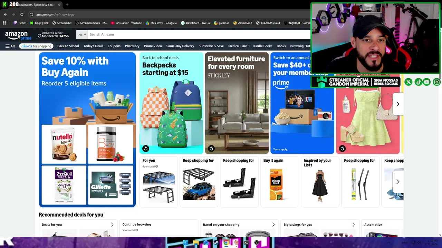Image resolution: width=442 pixels, height=248 pixels.
Task: Click the amazon.com address bar
Action: coord(169,14)
